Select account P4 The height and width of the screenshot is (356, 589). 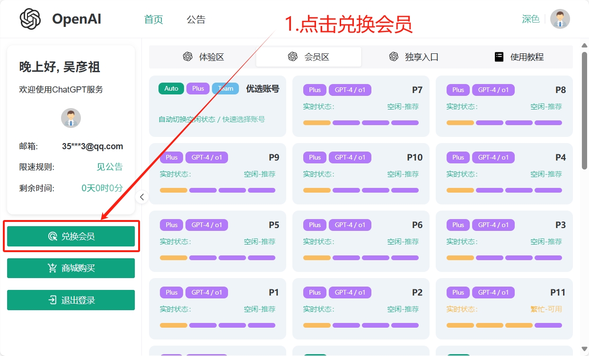(x=504, y=174)
